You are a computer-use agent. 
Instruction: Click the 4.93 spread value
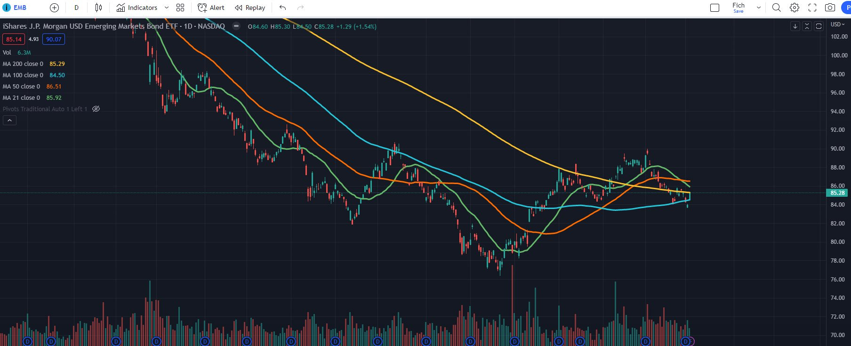[33, 40]
